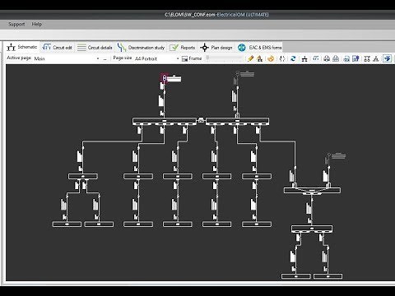Image resolution: width=395 pixels, height=296 pixels.
Task: Click the blue document export icon
Action: (x=356, y=58)
